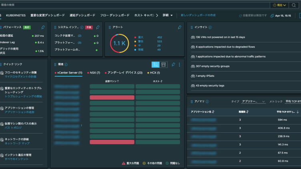This screenshot has height=169, width=301.
Task: Switch 環境 panel to table layout view
Action: (x=164, y=64)
